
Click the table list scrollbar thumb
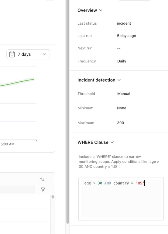point(53,197)
